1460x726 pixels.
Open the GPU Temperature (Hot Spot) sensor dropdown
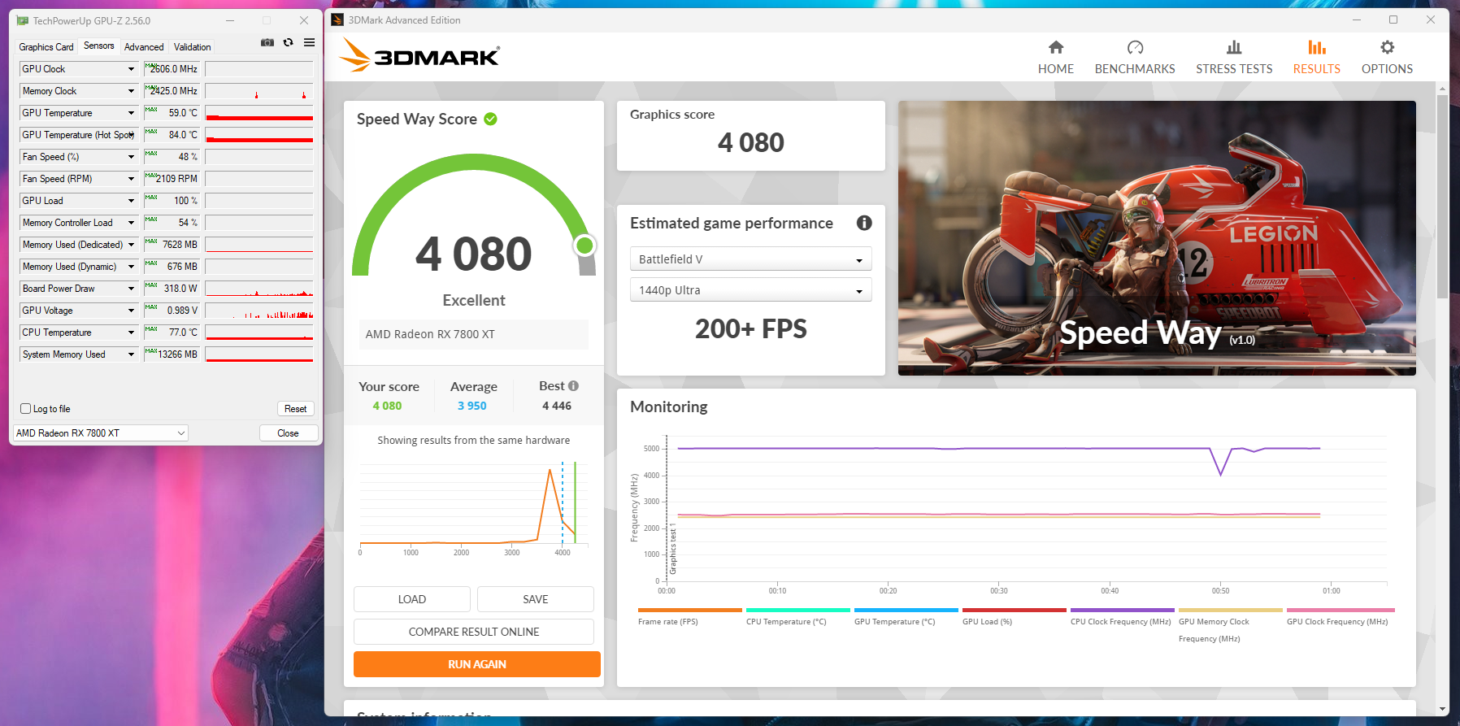point(131,135)
